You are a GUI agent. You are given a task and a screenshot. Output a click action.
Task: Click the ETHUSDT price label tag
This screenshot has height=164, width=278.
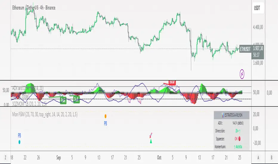(x=245, y=49)
